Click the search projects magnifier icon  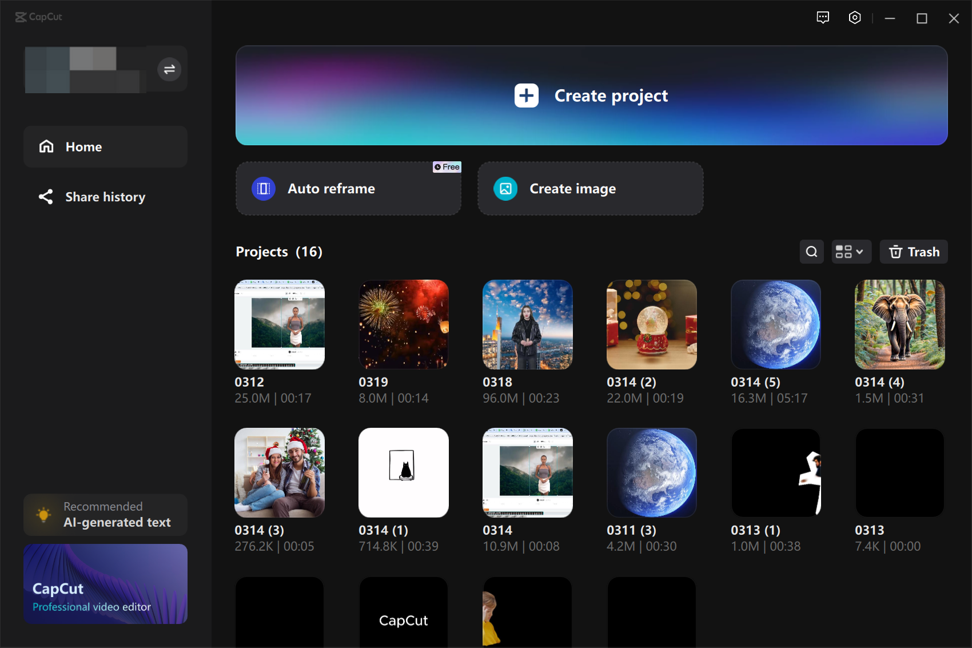[x=811, y=252]
